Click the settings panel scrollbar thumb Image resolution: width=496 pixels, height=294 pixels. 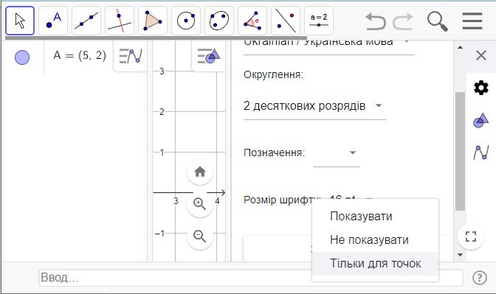pos(461,151)
